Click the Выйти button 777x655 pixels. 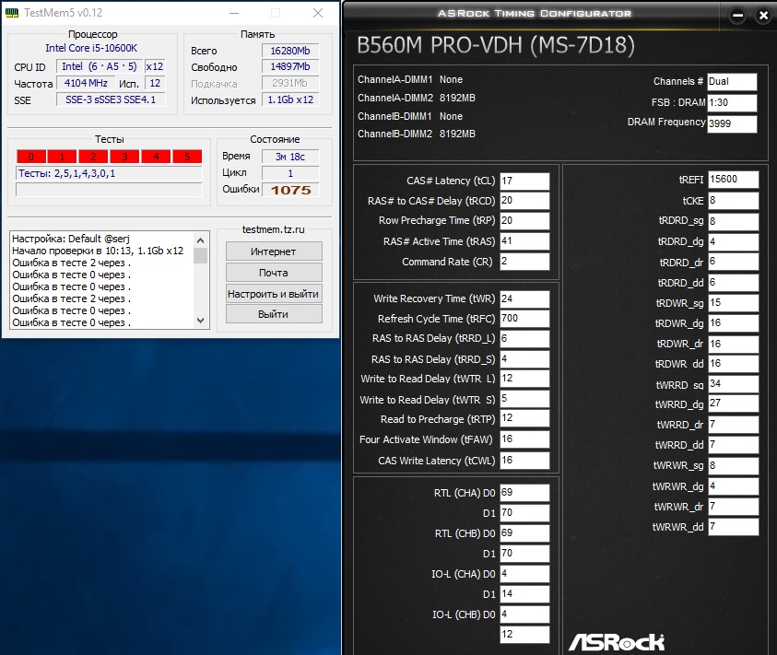coord(274,314)
